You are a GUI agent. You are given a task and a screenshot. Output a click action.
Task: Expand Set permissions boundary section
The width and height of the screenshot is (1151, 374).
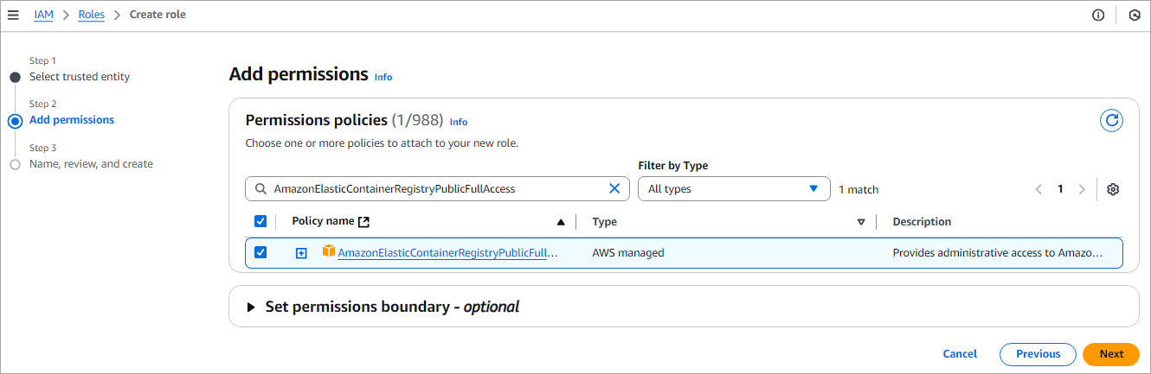[252, 307]
